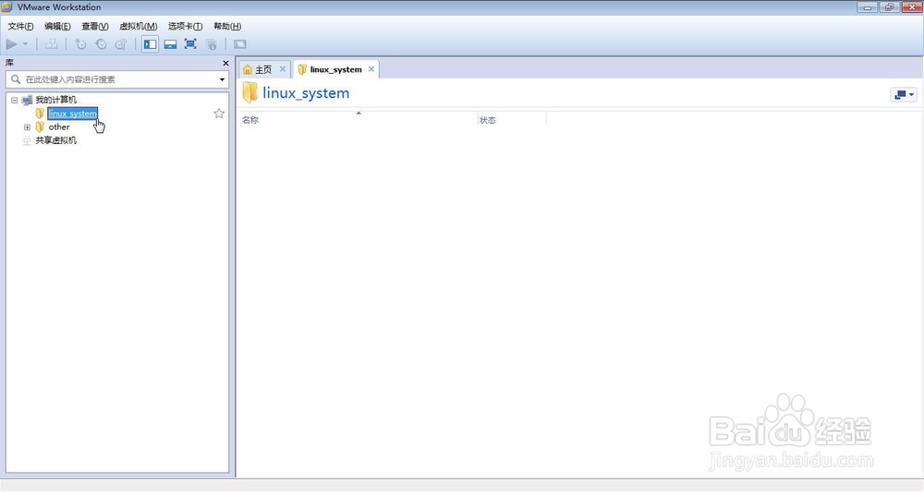
Task: Select 共享虚拟机 in the library tree
Action: point(55,140)
